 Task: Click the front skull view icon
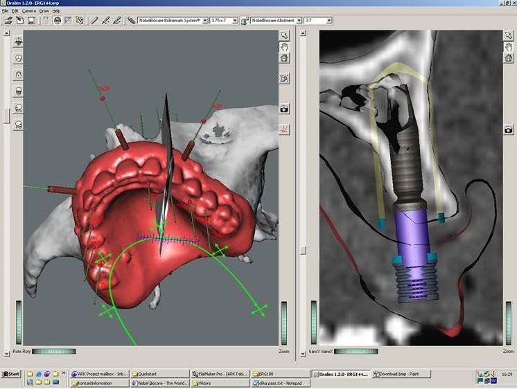[18, 91]
